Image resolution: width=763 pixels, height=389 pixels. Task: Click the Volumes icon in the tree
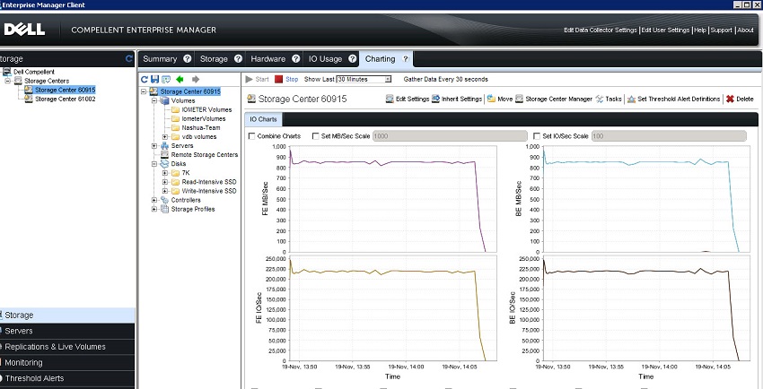(x=164, y=100)
